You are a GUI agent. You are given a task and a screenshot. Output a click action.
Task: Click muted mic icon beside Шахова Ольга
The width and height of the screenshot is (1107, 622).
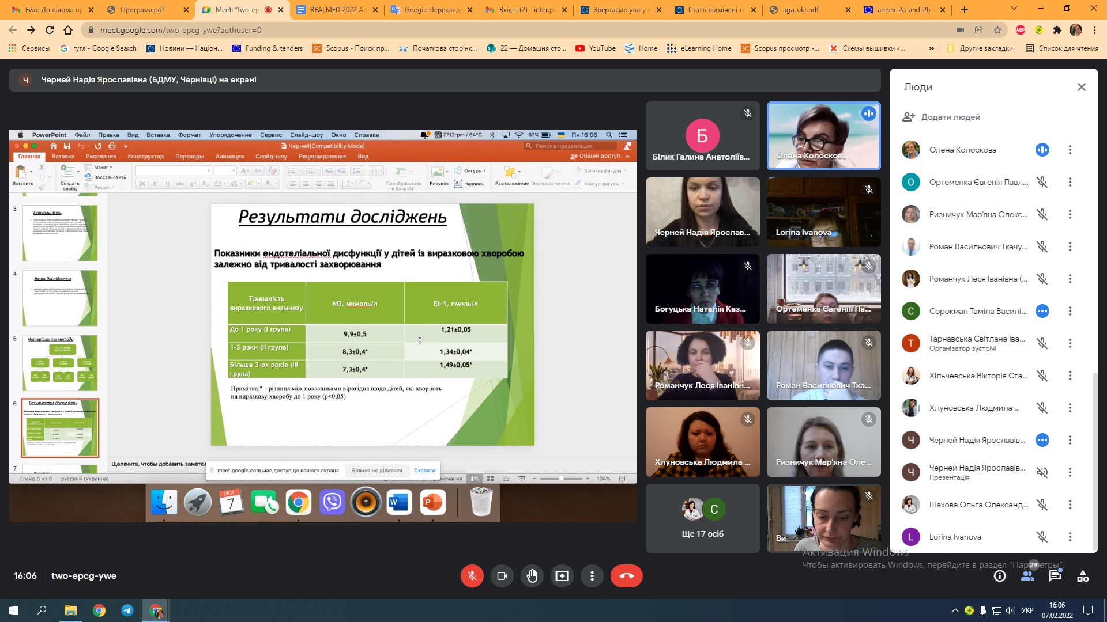[x=1042, y=505]
